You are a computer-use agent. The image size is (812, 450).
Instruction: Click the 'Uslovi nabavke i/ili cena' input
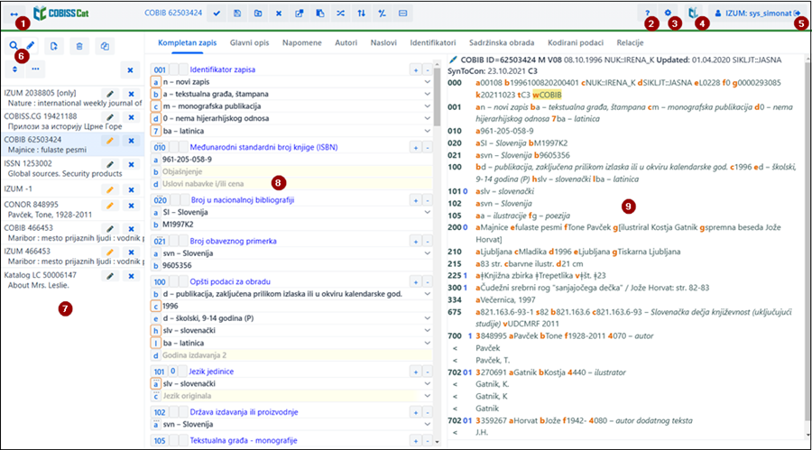pyautogui.click(x=296, y=183)
